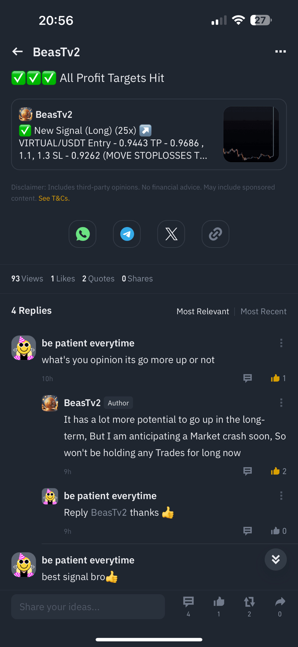Switch to Most Recent replies tab

[x=263, y=311]
